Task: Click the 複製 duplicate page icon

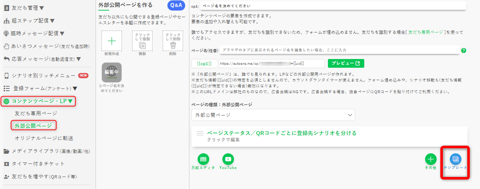Action: pos(142,41)
